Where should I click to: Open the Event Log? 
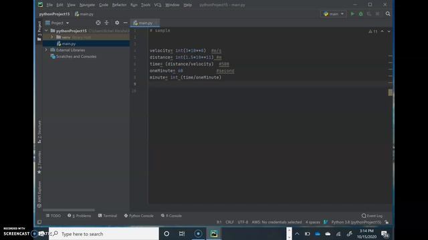[x=372, y=215]
